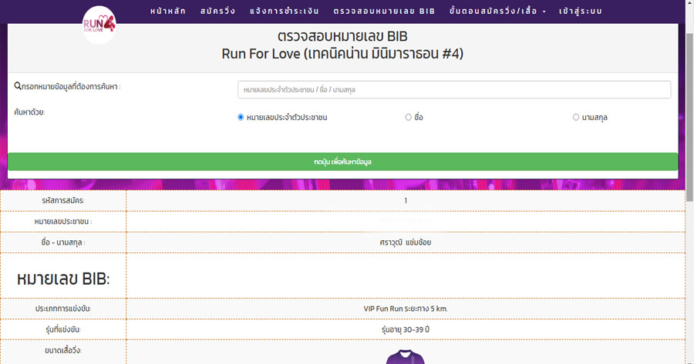Select the ชื่อ search radio option

409,117
